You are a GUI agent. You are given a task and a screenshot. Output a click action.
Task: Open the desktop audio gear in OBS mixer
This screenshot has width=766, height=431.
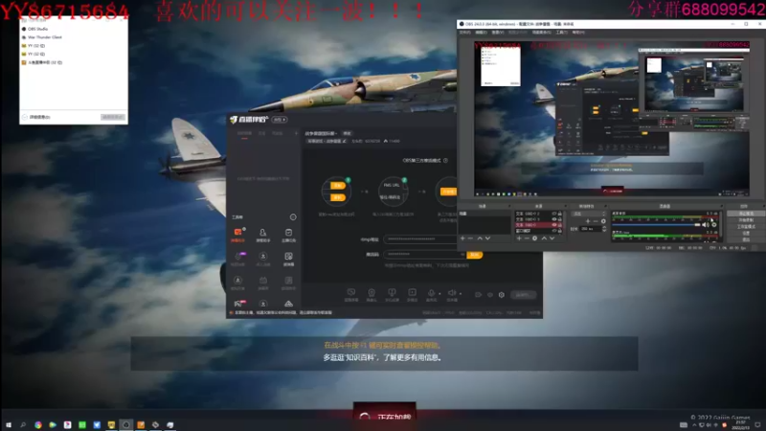pyautogui.click(x=714, y=225)
